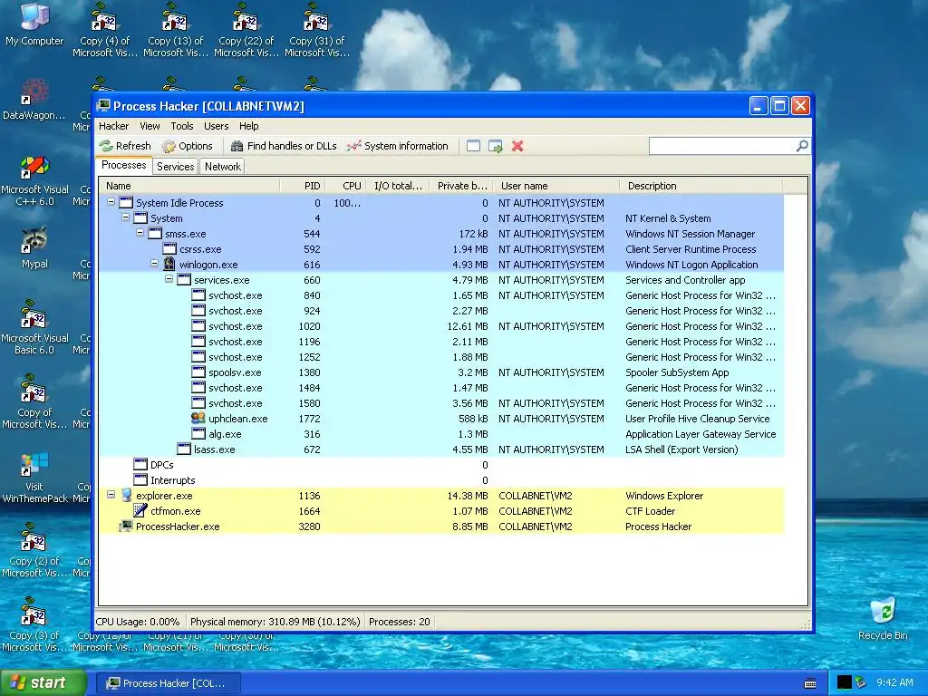Open the Hacker menu

point(113,126)
